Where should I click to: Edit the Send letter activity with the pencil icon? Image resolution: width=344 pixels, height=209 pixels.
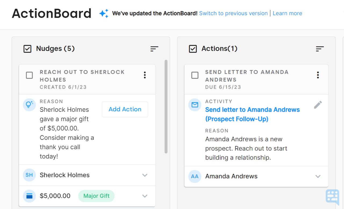click(x=318, y=105)
